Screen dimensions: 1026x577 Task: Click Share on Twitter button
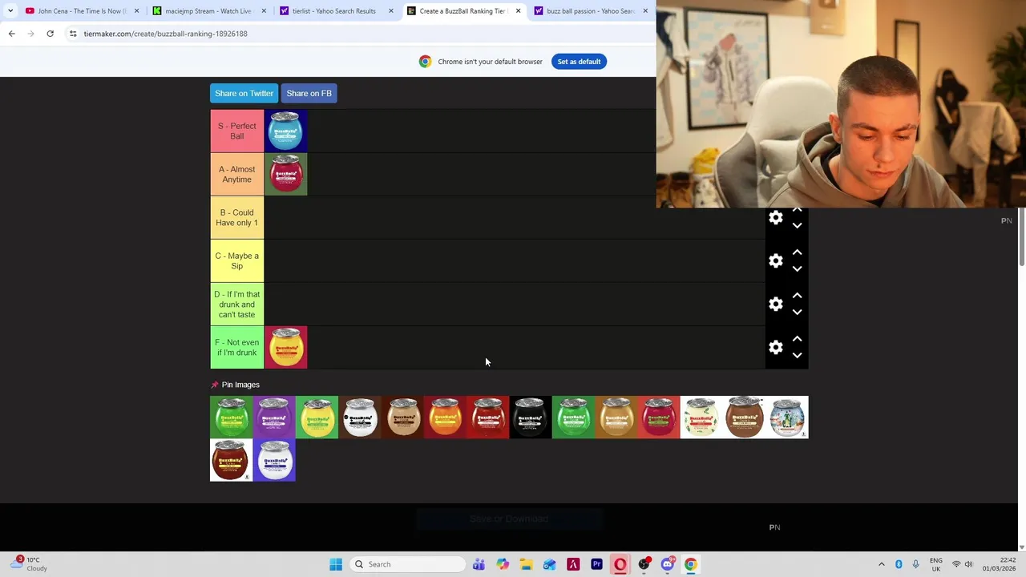click(x=244, y=94)
